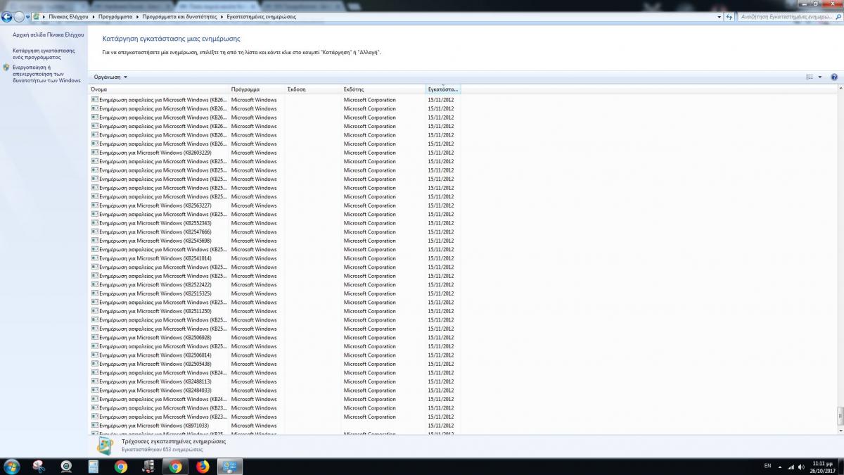Click the volume speaker tray icon
The width and height of the screenshot is (844, 475).
tap(801, 467)
